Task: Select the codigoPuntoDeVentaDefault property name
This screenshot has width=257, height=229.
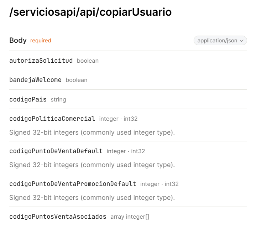Action: [56, 151]
